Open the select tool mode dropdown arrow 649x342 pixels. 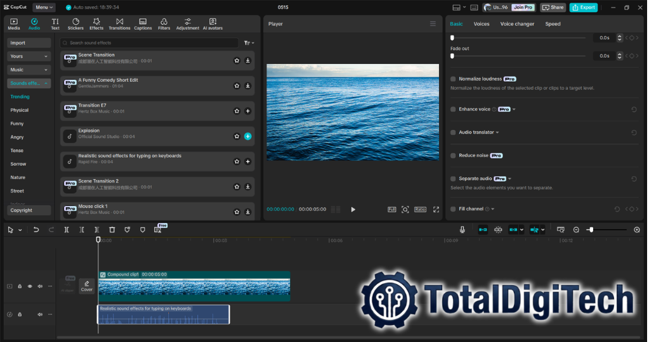(x=20, y=230)
